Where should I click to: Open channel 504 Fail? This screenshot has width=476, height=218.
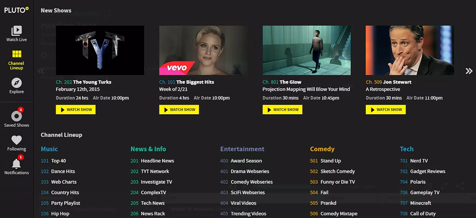coord(319,193)
